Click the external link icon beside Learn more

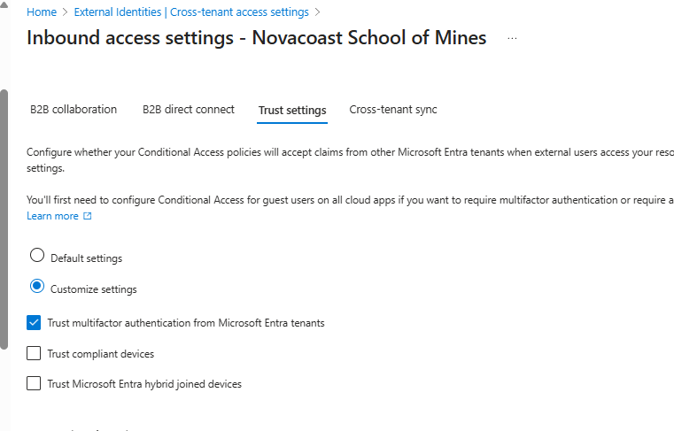point(88,216)
